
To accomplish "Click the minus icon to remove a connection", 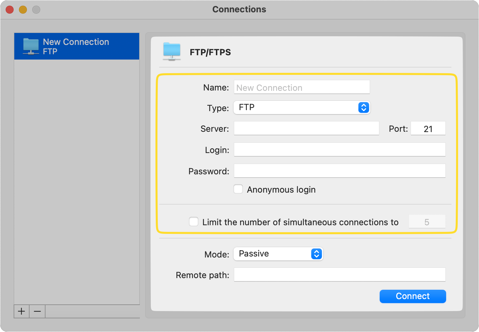I will pyautogui.click(x=37, y=311).
